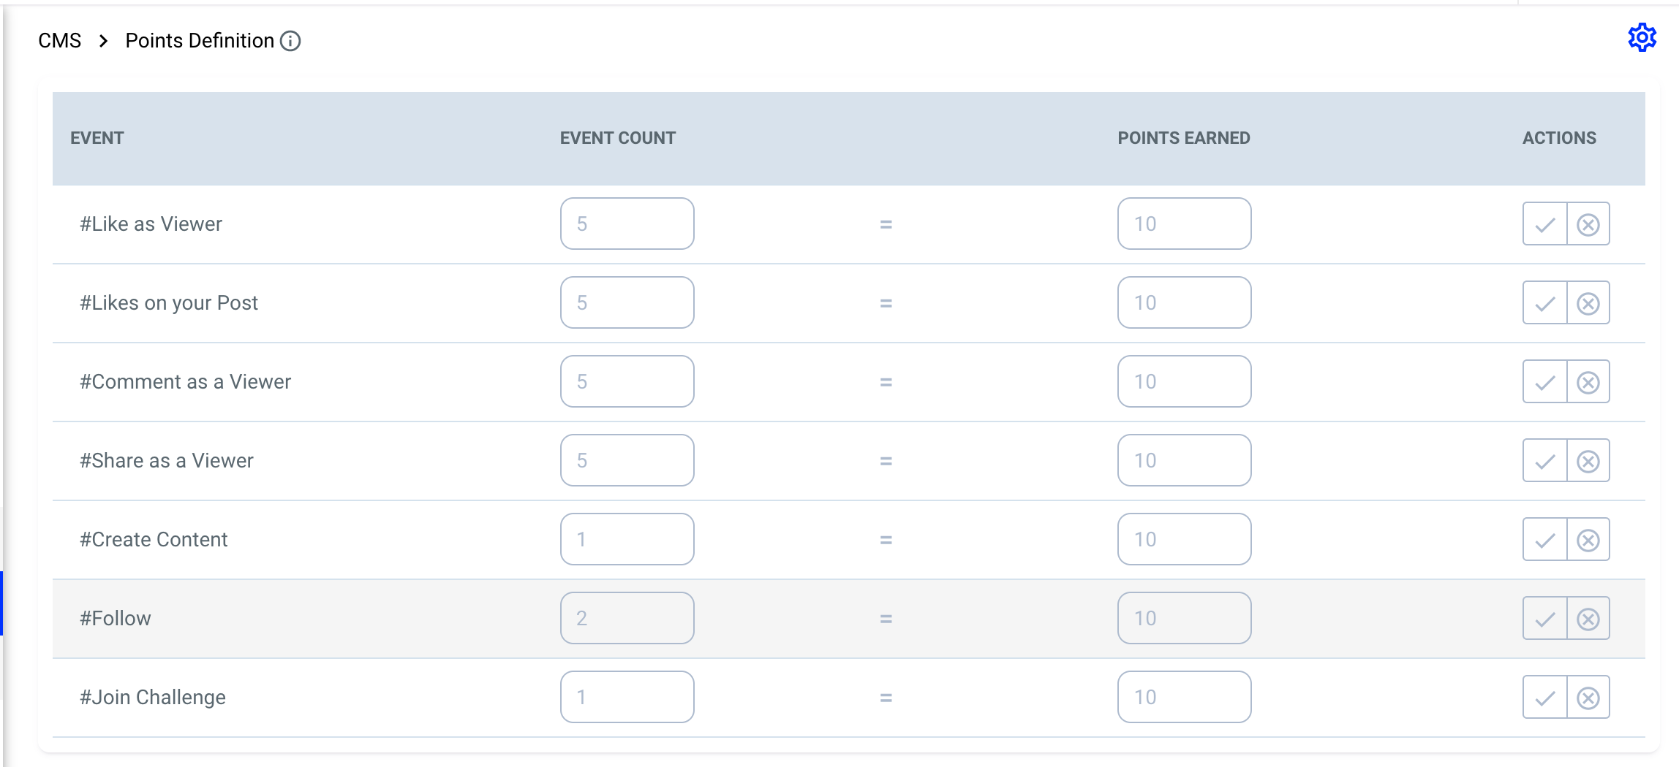This screenshot has width=1679, height=767.
Task: Go to CMS breadcrumb link
Action: [60, 41]
